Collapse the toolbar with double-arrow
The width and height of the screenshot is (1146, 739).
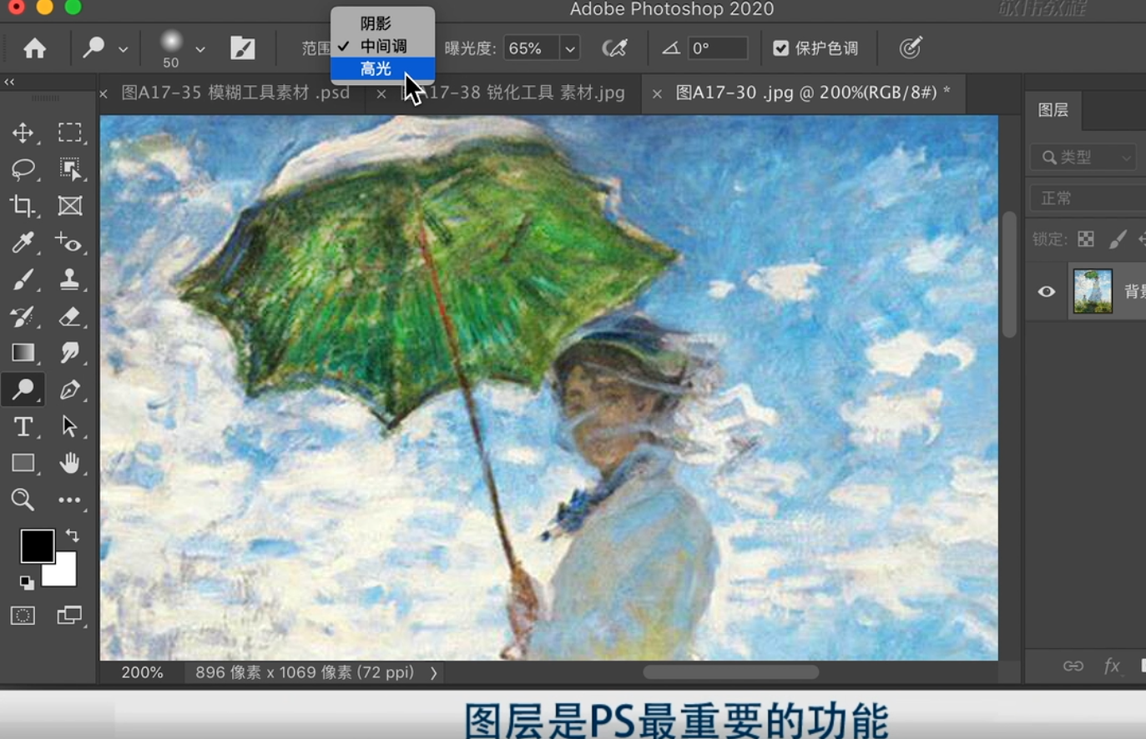[10, 82]
